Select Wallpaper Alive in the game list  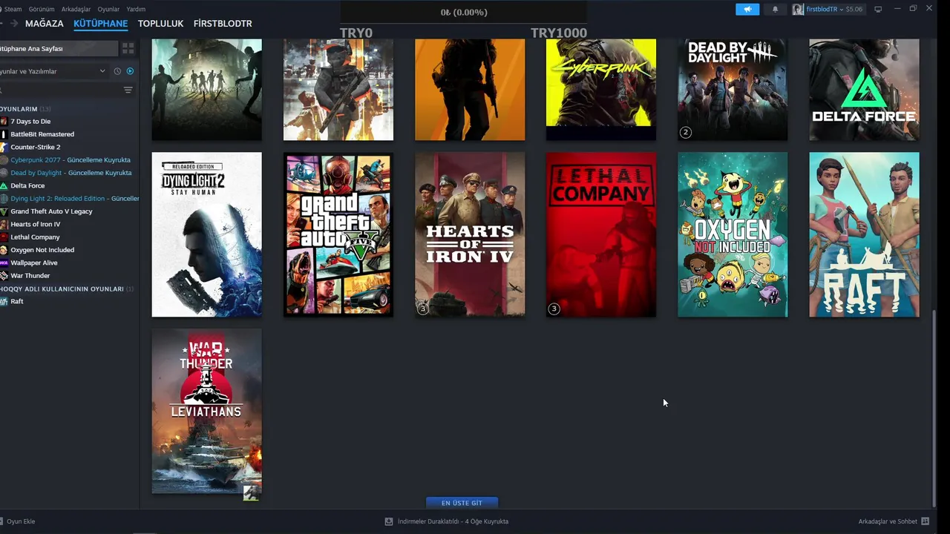(x=34, y=263)
